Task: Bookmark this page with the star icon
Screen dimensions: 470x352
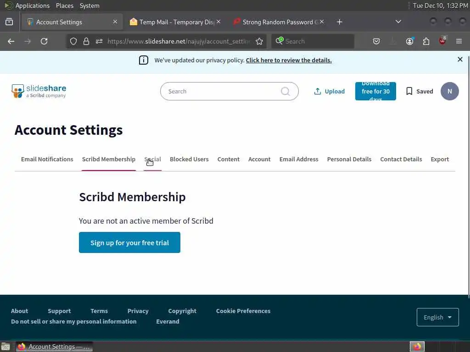Action: 259,41
